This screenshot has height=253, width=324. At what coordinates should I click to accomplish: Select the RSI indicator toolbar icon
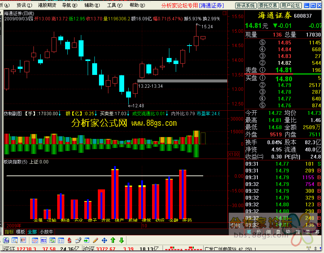tap(44, 241)
